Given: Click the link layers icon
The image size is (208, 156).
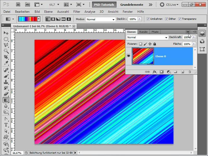Looking at the screenshot, I should [x=147, y=72].
